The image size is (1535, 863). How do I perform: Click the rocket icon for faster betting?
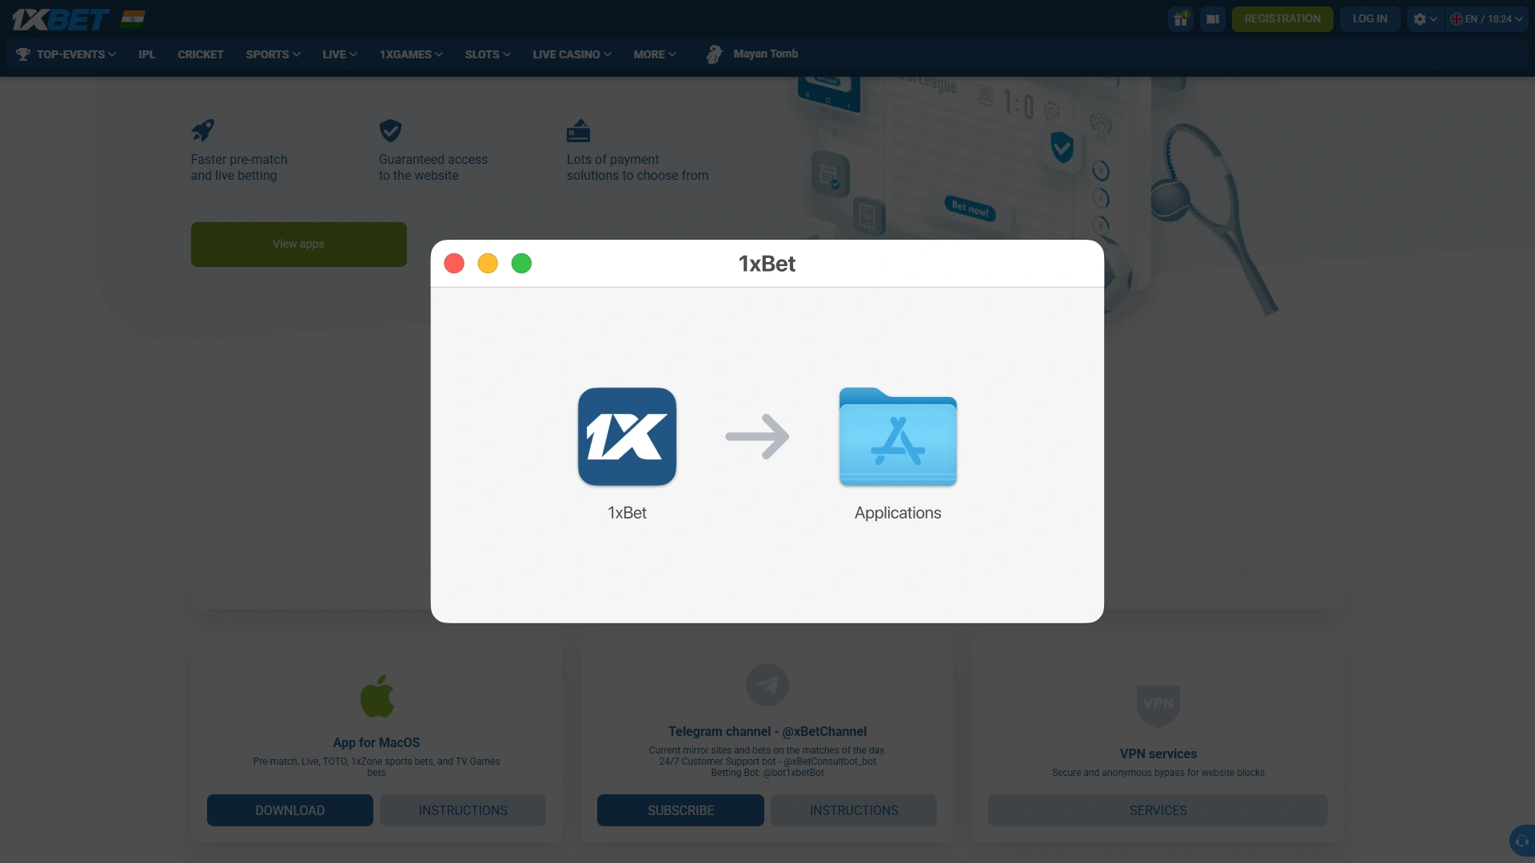[202, 130]
